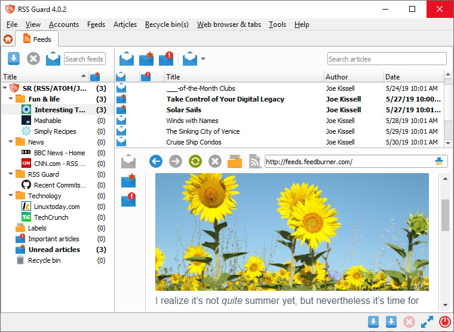Click the green reload page icon

(x=195, y=161)
